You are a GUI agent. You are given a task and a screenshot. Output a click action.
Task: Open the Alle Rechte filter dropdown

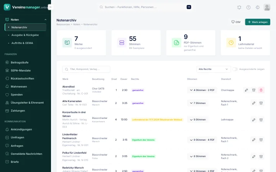pyautogui.click(x=214, y=69)
